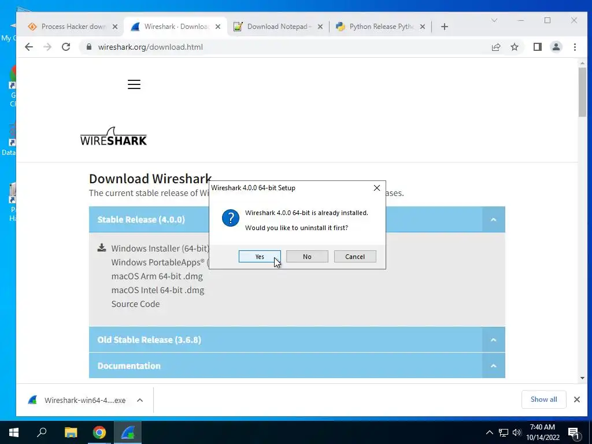Expand the Documentation section
This screenshot has height=444, width=592.
493,365
